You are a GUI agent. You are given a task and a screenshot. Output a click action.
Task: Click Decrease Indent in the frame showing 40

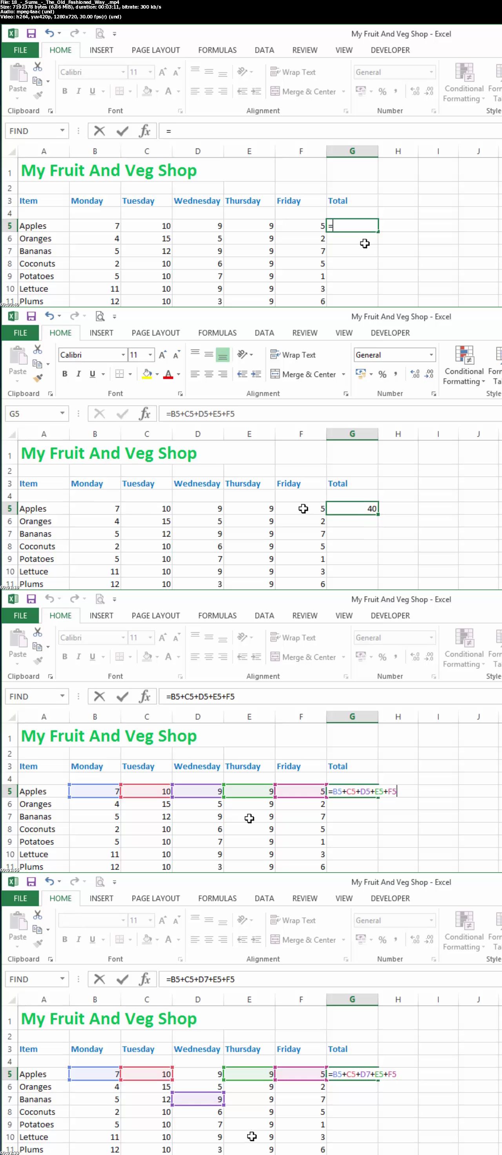(x=242, y=373)
